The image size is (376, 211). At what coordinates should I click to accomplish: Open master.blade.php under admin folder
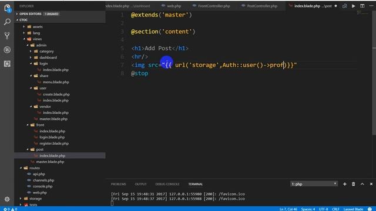[53, 118]
